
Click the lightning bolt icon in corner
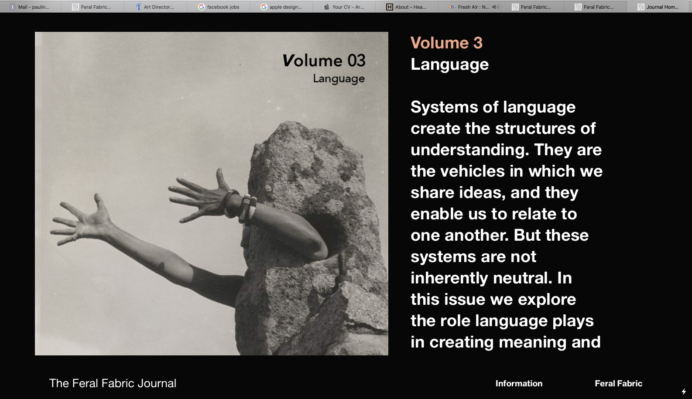684,392
